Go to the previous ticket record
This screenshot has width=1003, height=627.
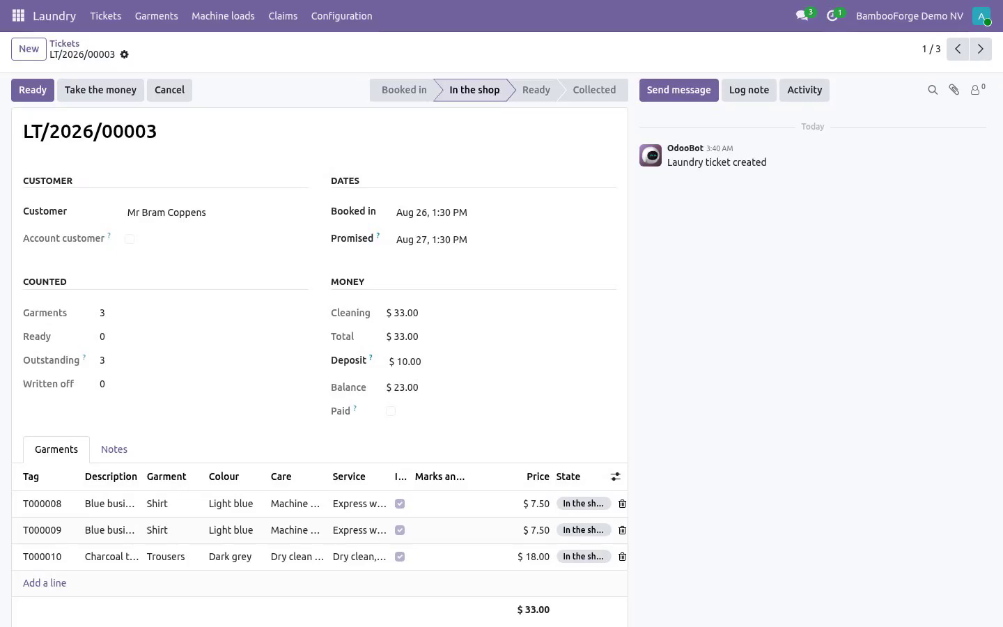pyautogui.click(x=958, y=49)
